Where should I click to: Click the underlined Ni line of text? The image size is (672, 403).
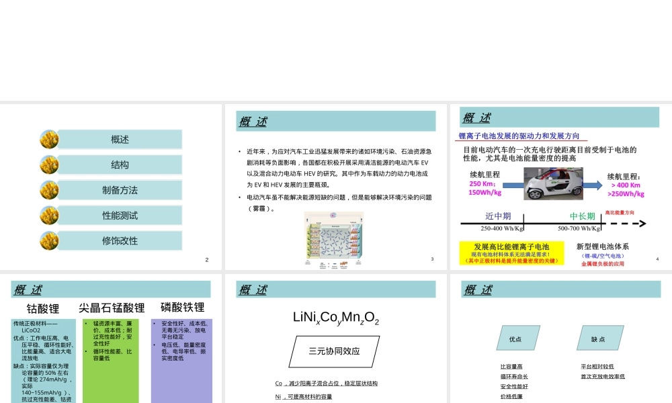(304, 396)
